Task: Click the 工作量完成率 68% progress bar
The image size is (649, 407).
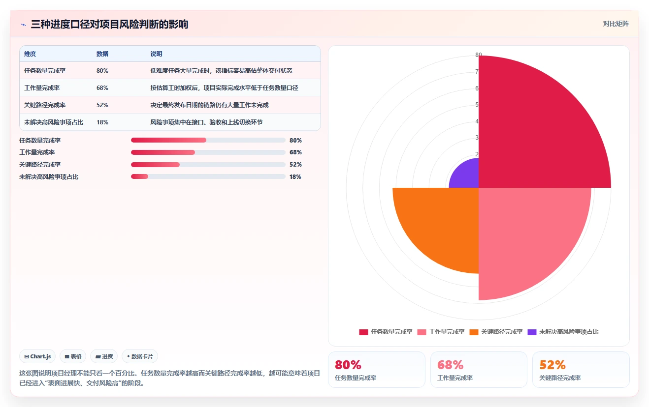Action: 208,152
